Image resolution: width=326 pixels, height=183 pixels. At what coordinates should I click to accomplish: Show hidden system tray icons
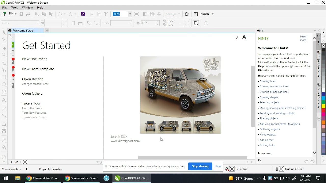259,178
